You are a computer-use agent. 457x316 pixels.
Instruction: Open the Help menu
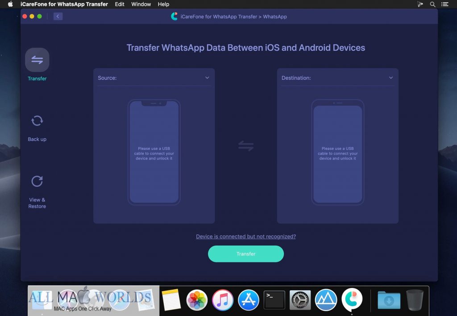pyautogui.click(x=163, y=4)
